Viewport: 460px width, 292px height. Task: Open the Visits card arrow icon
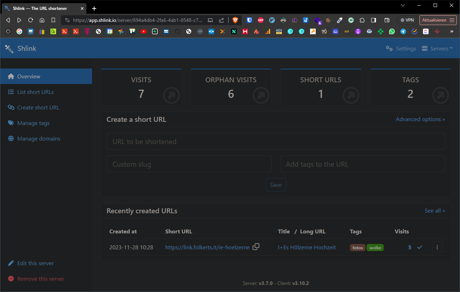[x=171, y=95]
